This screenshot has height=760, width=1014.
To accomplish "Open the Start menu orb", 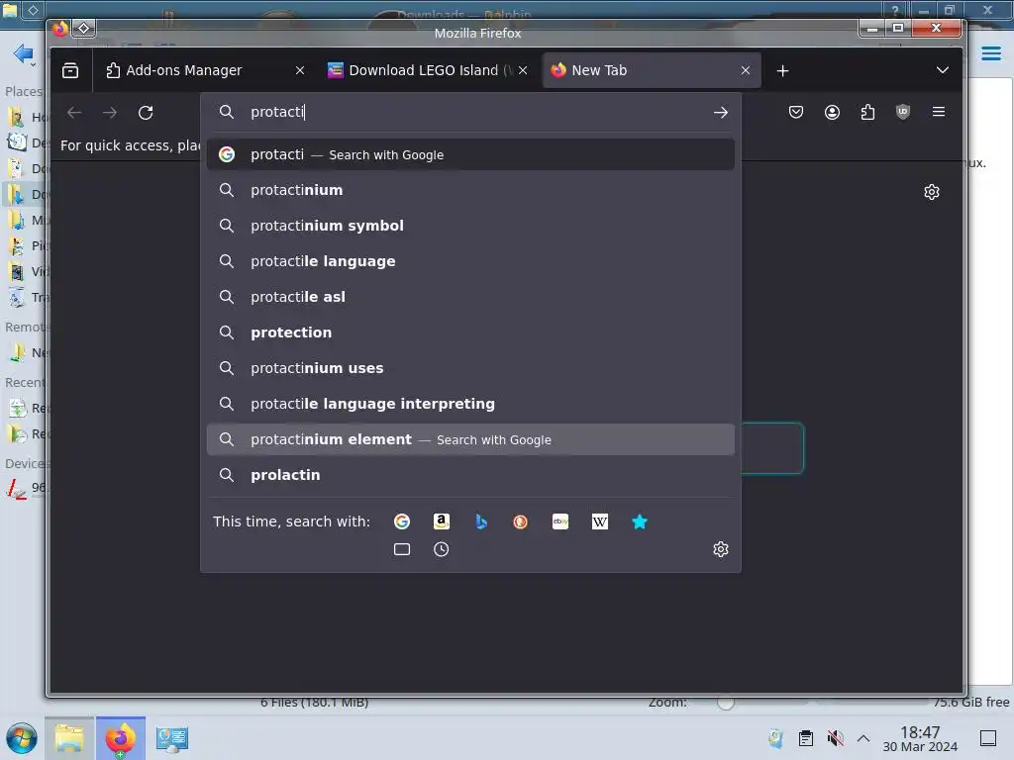I will (22, 738).
